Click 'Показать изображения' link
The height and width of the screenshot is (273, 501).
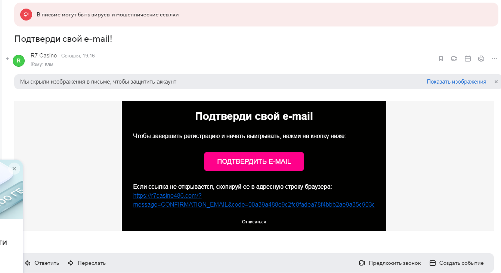(x=457, y=82)
